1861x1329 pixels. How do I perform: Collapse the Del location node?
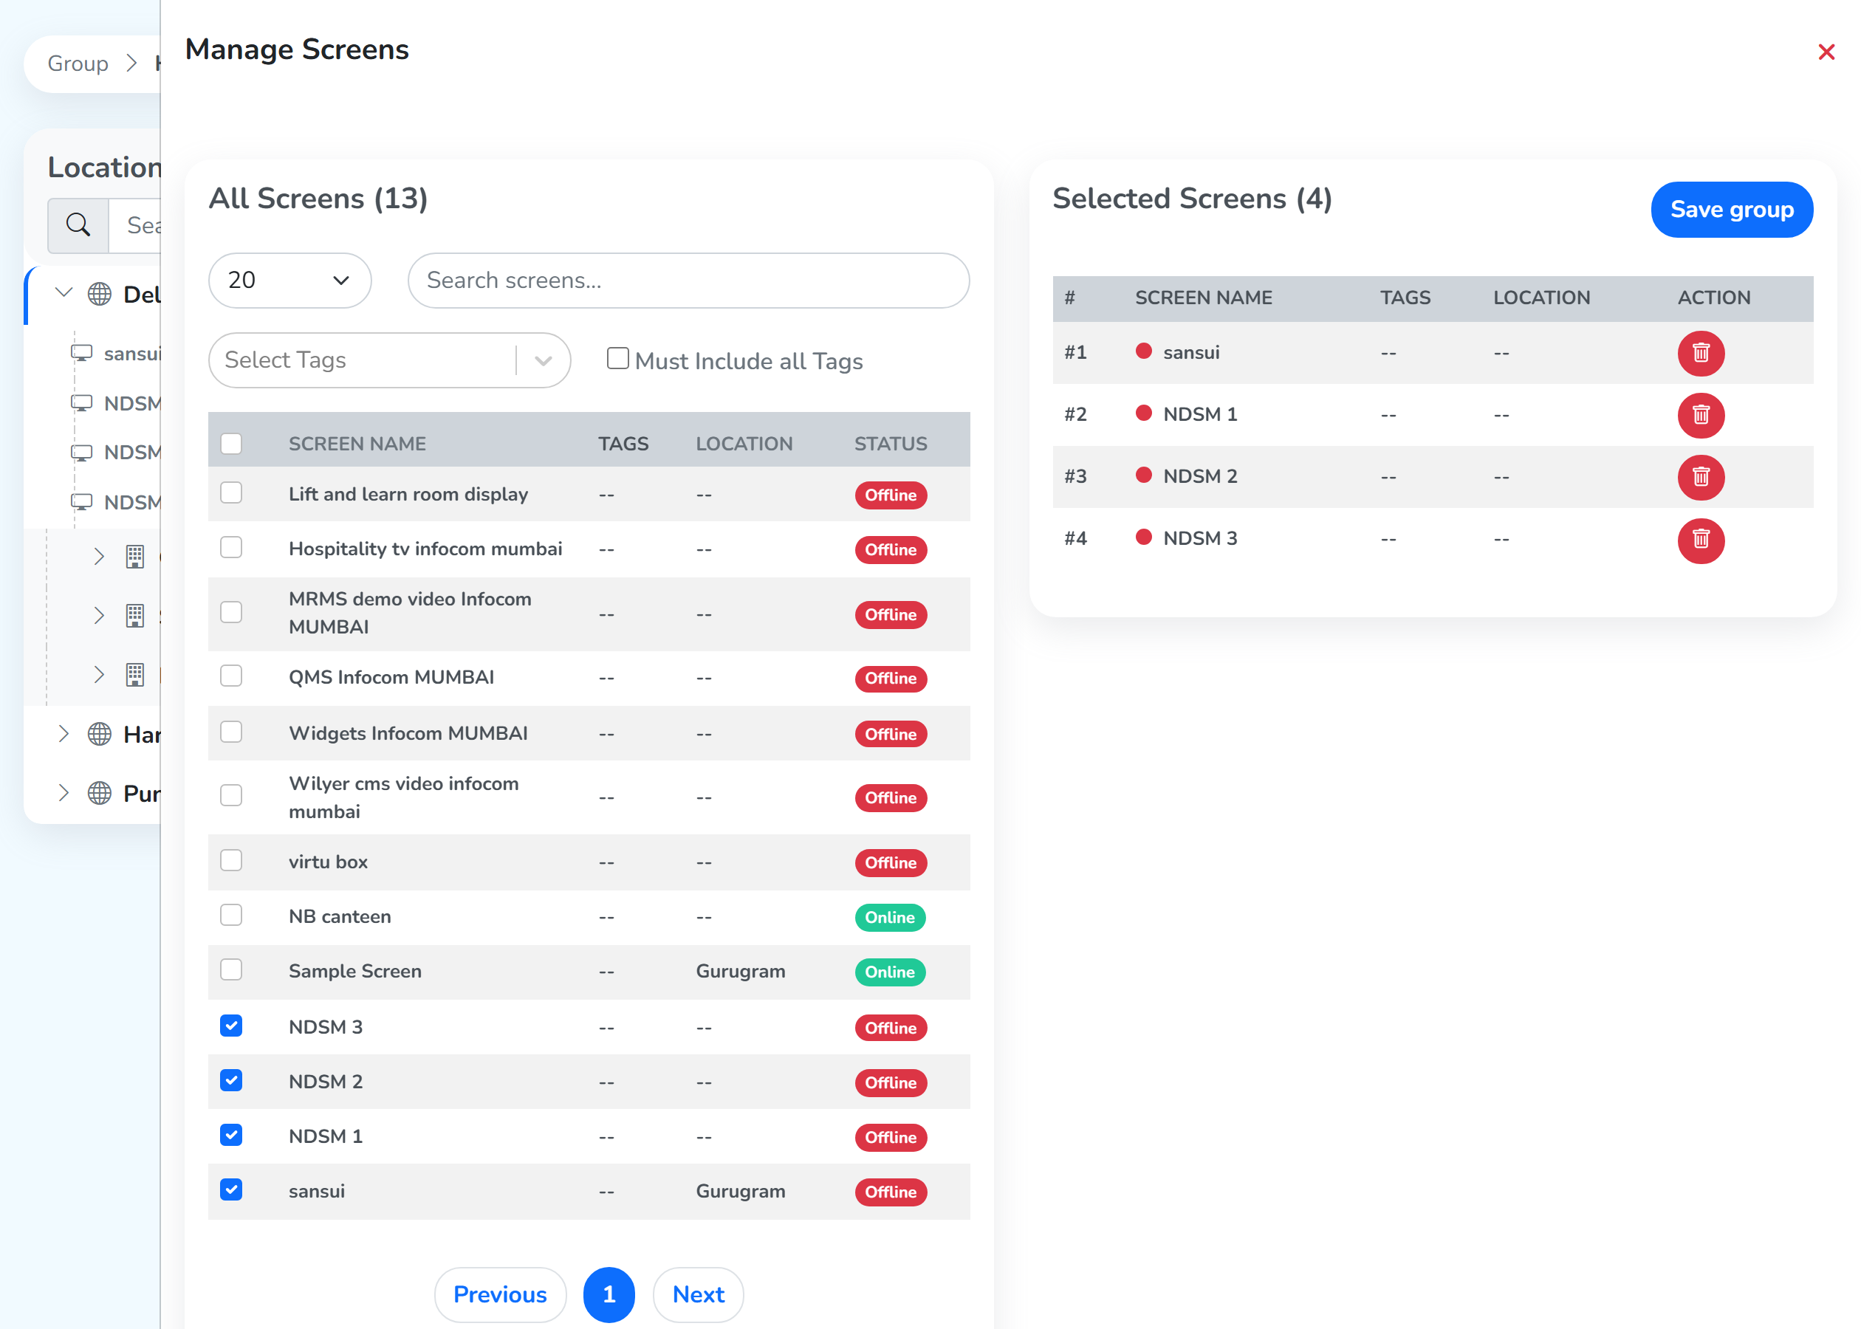point(63,293)
